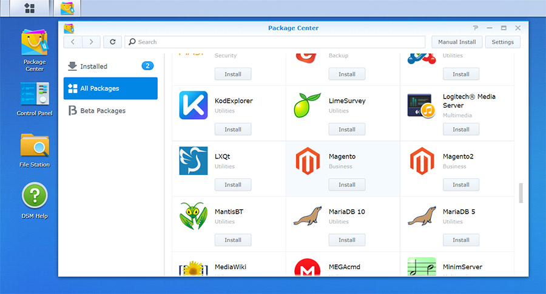Click the Search input field
Screen dimensions: 546x294
pos(275,42)
